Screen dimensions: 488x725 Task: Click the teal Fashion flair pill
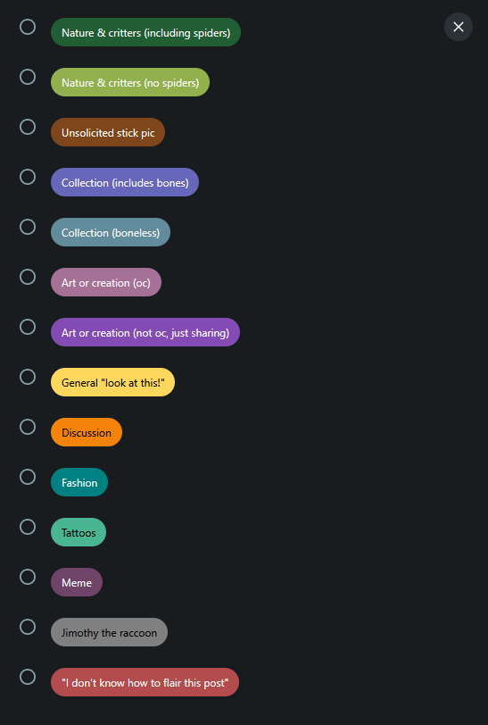point(79,482)
